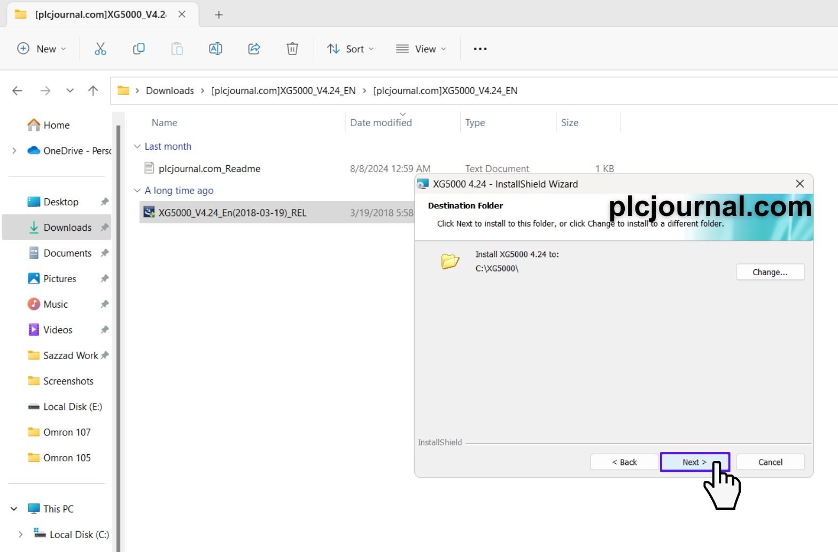Click the Change... destination folder button
The height and width of the screenshot is (552, 838).
click(770, 272)
